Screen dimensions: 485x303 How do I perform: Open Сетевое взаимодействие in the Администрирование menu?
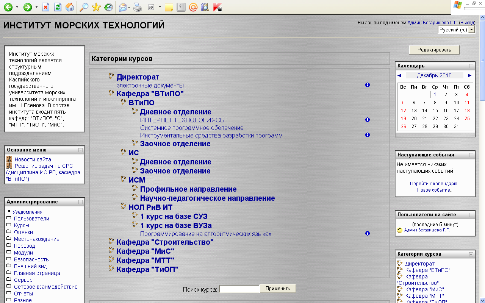pyautogui.click(x=46, y=287)
